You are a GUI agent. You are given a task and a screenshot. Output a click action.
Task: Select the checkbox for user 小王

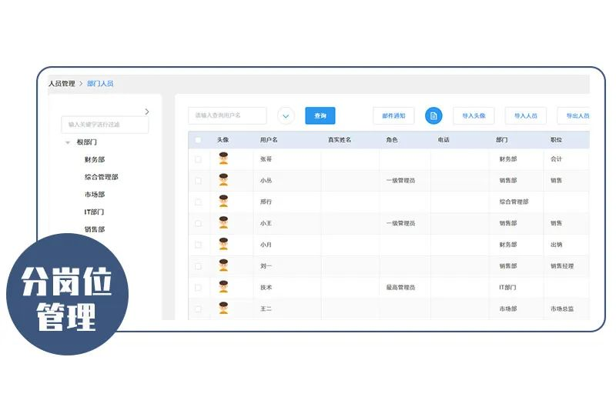(x=198, y=223)
